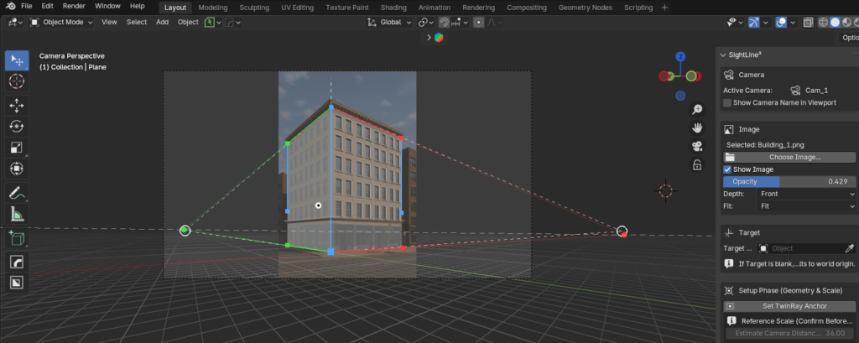859x343 pixels.
Task: Open the File menu
Action: pyautogui.click(x=26, y=7)
